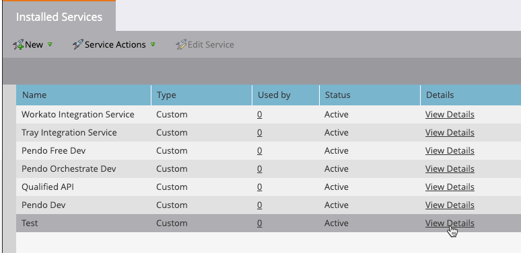The height and width of the screenshot is (253, 521).
Task: View Details for Qualified API
Action: click(x=450, y=187)
